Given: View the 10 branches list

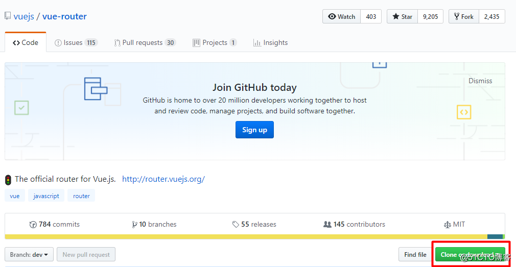Looking at the screenshot, I should pyautogui.click(x=154, y=224).
